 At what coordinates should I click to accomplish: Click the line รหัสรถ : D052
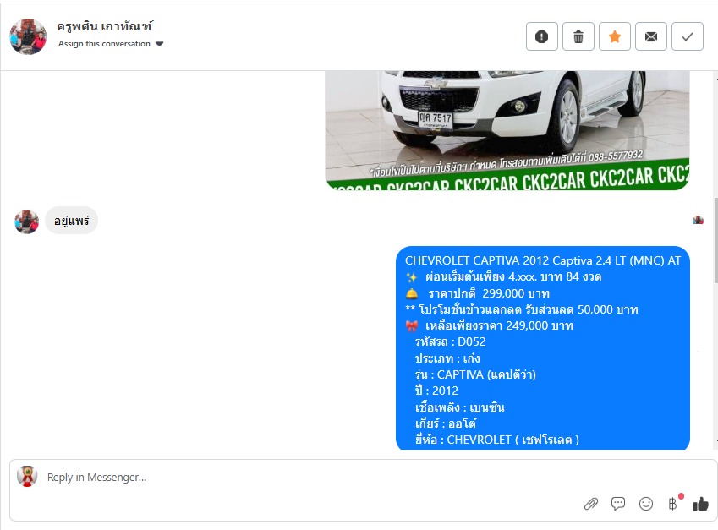pos(450,341)
